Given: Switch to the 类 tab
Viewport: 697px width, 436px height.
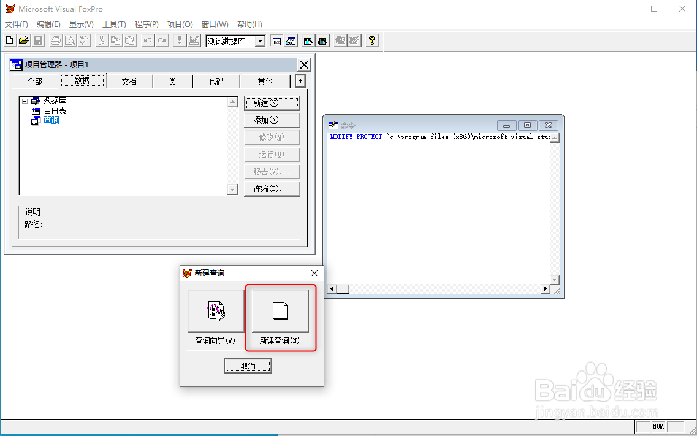Looking at the screenshot, I should pos(172,81).
